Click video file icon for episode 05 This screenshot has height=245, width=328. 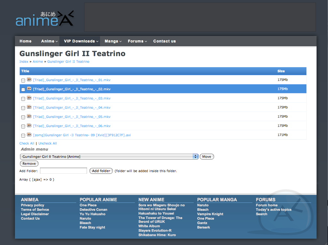coord(29,116)
